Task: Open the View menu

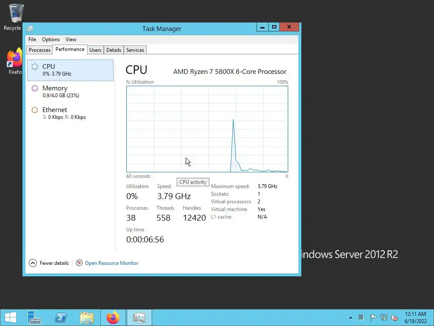Action: pyautogui.click(x=71, y=39)
